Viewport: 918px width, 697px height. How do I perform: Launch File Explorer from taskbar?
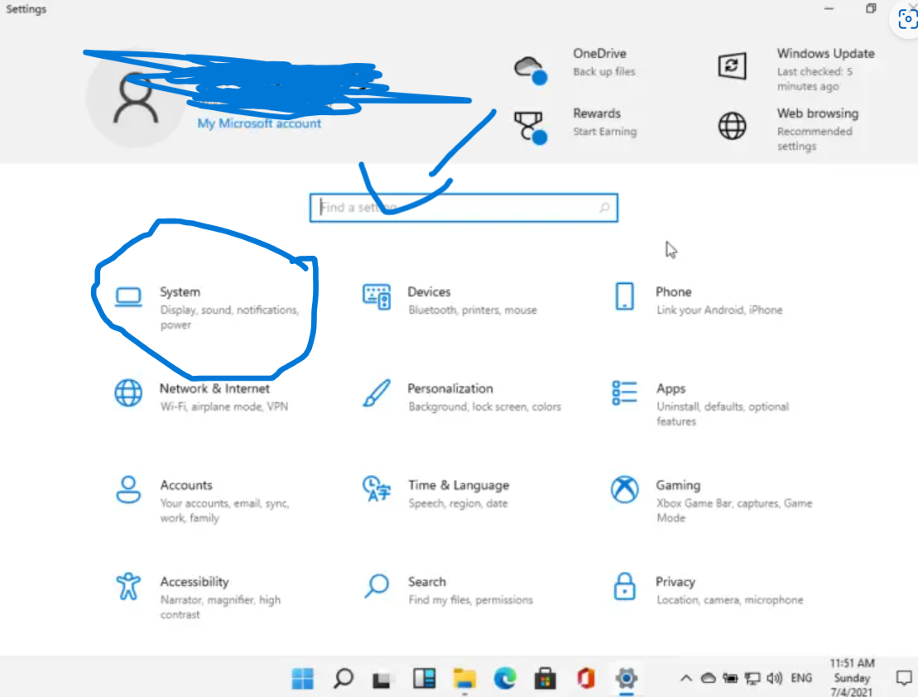tap(464, 679)
